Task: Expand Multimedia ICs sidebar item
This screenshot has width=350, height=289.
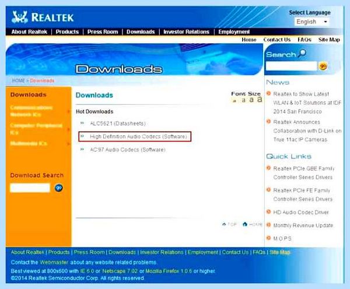Action: coord(29,143)
